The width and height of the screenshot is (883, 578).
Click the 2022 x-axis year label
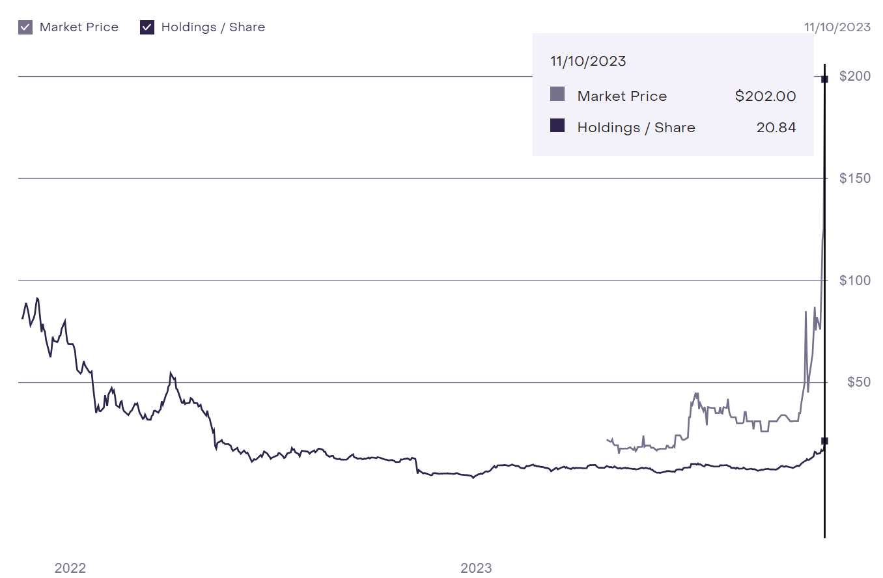[x=70, y=568]
